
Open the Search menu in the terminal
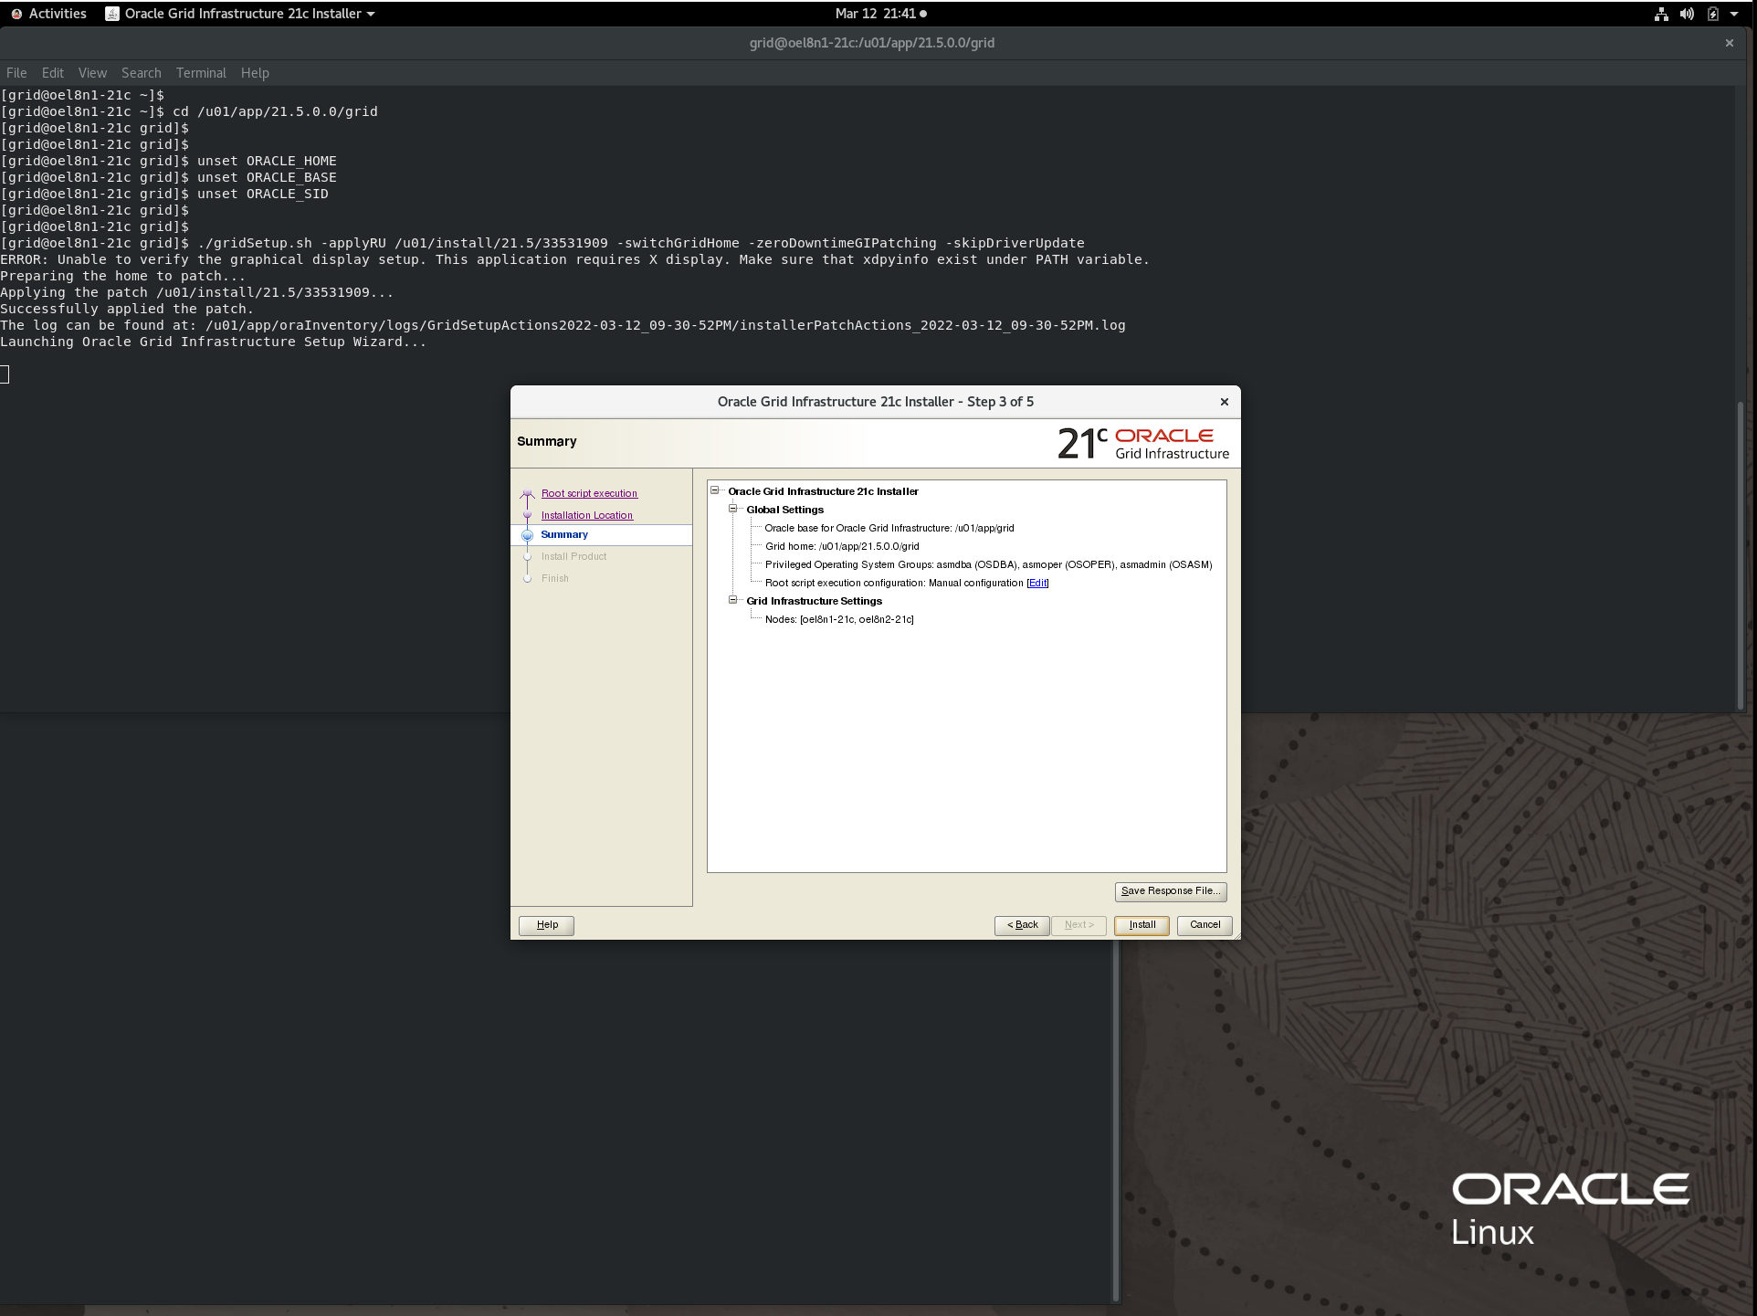(x=141, y=73)
